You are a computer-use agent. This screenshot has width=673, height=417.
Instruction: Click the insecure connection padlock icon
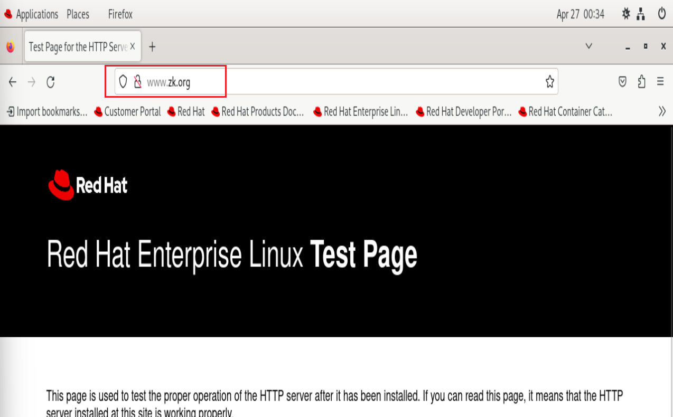[137, 82]
